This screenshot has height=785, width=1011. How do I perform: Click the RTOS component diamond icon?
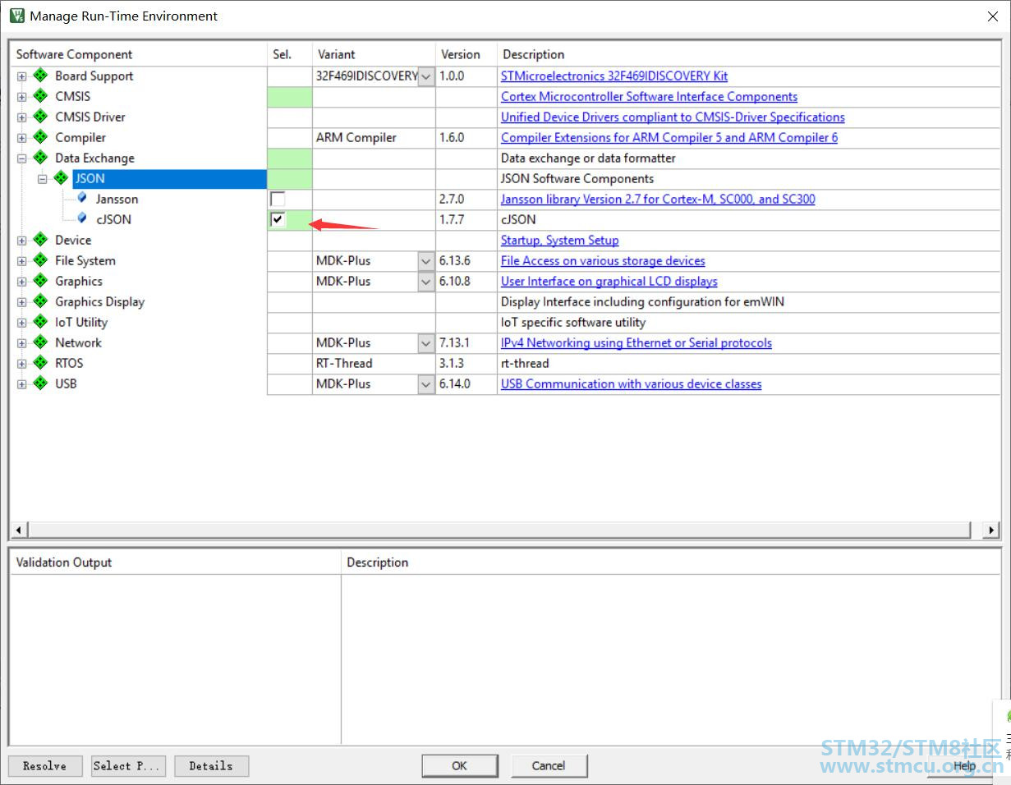click(40, 363)
